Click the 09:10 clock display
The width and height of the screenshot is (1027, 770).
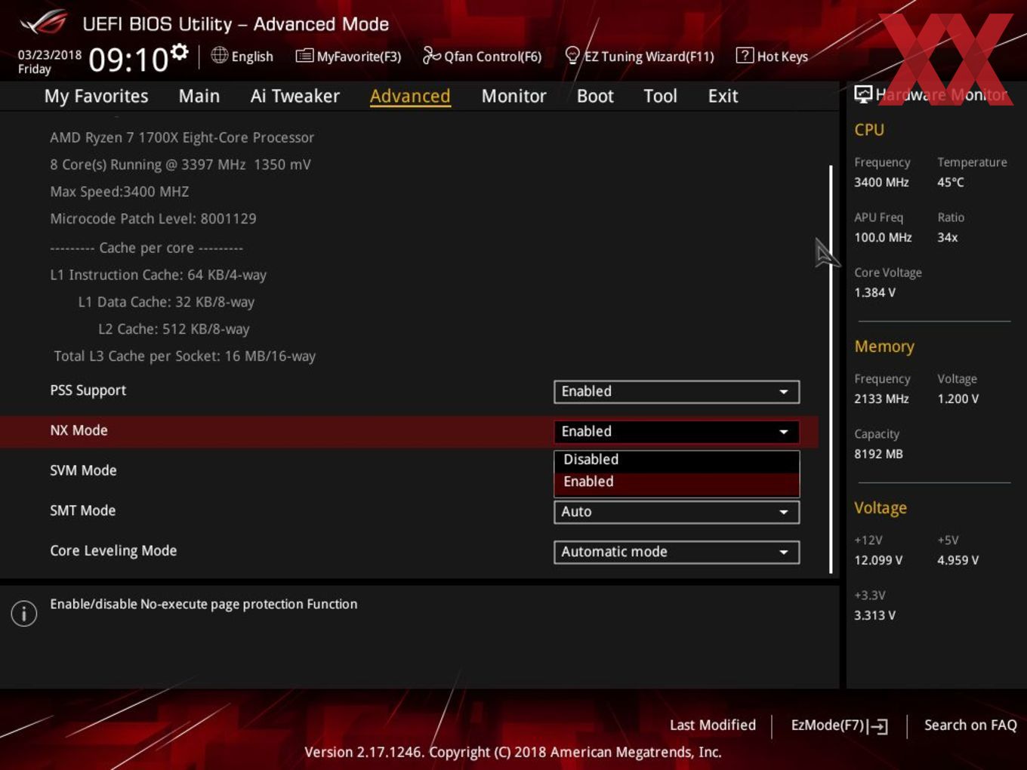(x=128, y=60)
